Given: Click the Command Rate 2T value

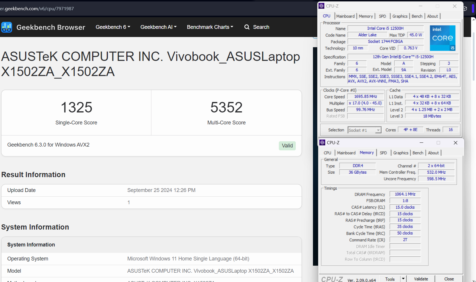Looking at the screenshot, I should 405,240.
